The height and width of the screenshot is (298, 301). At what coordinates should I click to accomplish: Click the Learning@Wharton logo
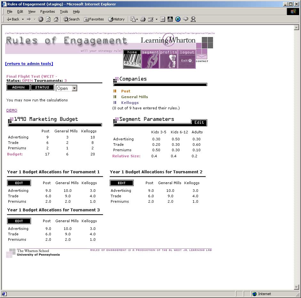click(x=168, y=40)
